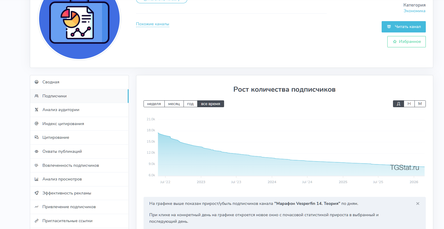The width and height of the screenshot is (444, 229).
Task: Open the Похожие каналы dropdown
Action: pyautogui.click(x=152, y=24)
